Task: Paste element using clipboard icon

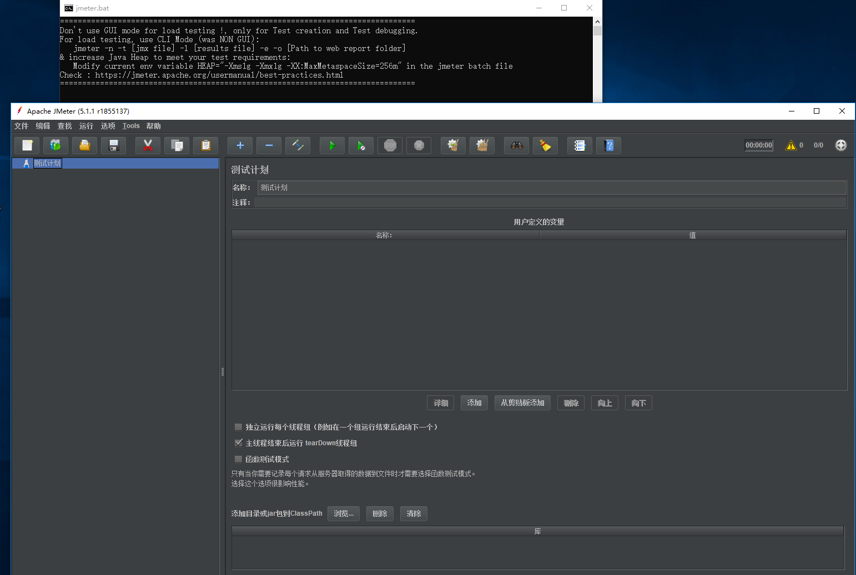Action: (205, 145)
